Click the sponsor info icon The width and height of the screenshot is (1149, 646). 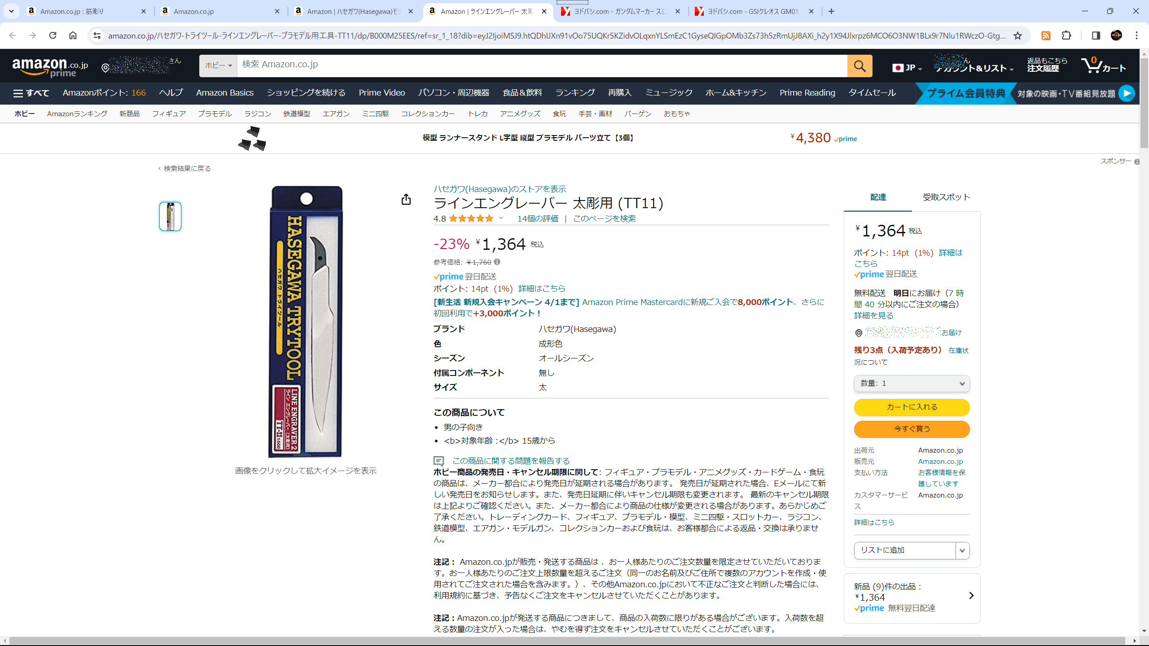1137,161
